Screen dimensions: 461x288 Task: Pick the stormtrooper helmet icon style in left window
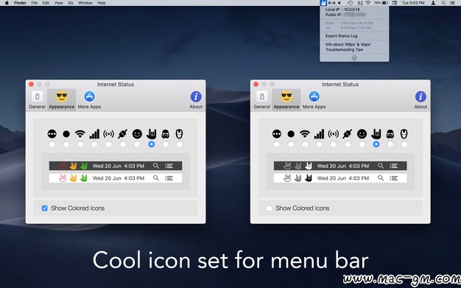[166, 134]
